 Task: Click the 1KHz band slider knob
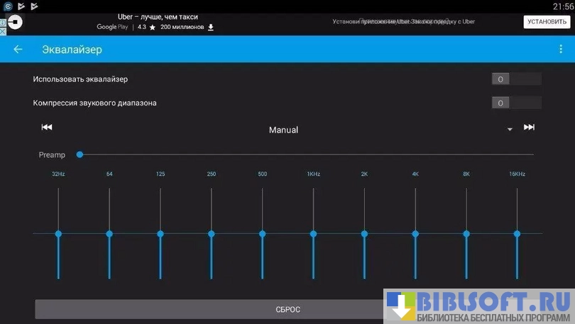tap(313, 233)
